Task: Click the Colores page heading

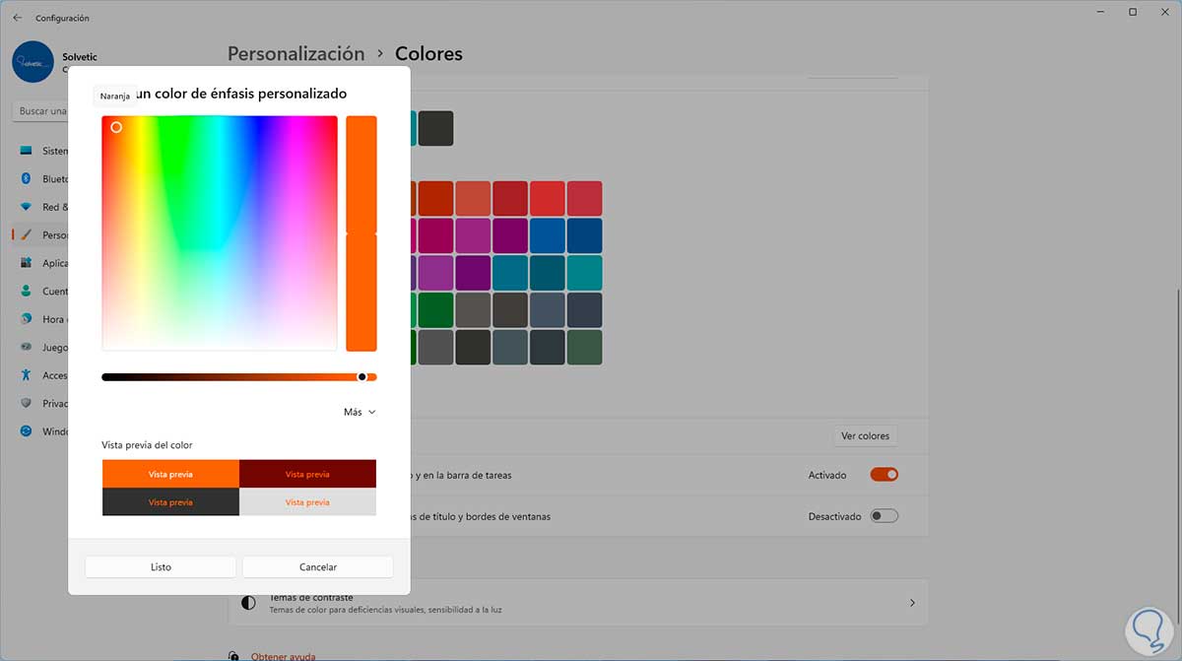Action: [428, 54]
